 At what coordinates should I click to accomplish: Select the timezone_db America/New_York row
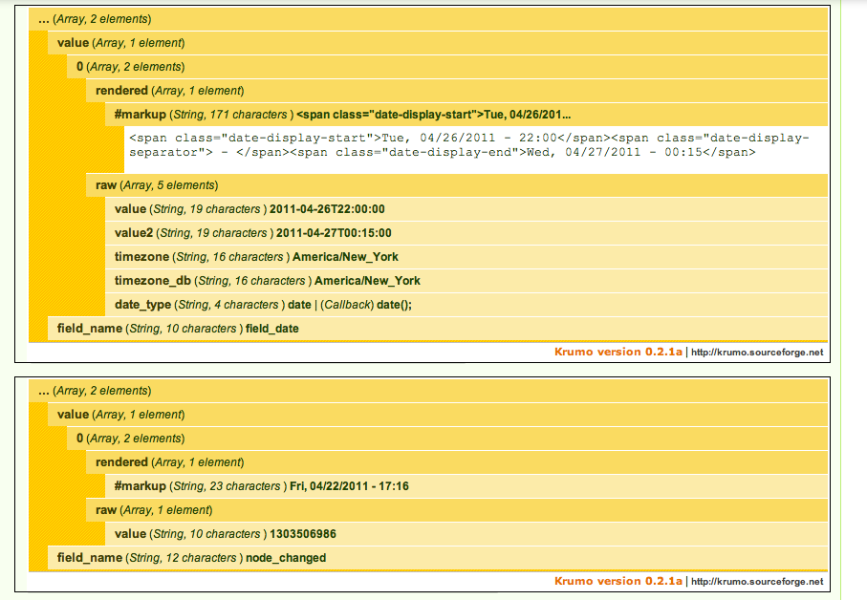tap(466, 281)
